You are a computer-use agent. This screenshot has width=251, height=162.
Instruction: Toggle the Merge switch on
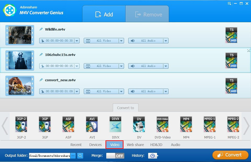[x=115, y=156]
